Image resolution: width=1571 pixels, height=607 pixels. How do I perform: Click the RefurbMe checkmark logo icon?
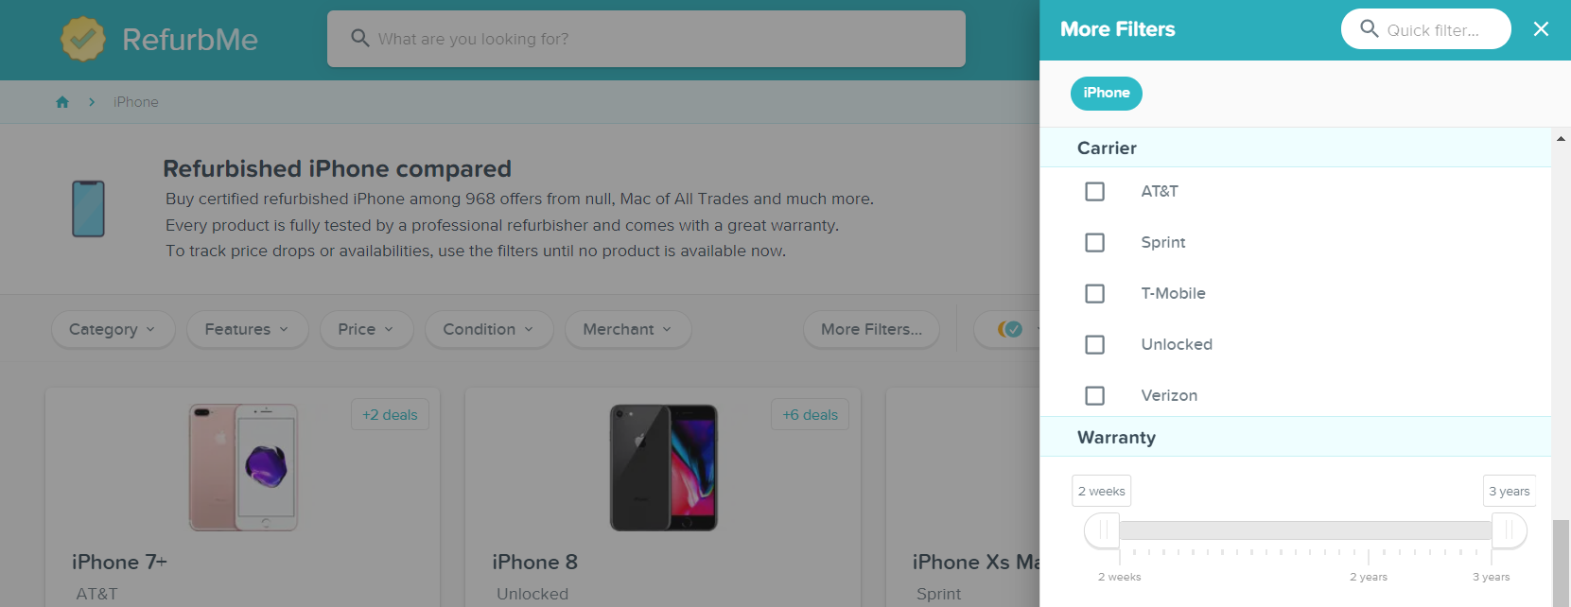click(x=83, y=39)
